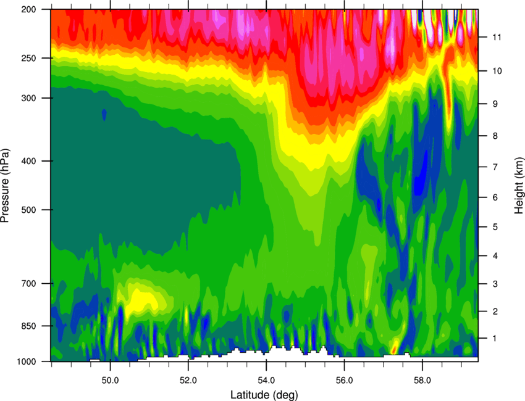Click the 56.0 latitude tick label
The width and height of the screenshot is (525, 401).
[x=344, y=380]
